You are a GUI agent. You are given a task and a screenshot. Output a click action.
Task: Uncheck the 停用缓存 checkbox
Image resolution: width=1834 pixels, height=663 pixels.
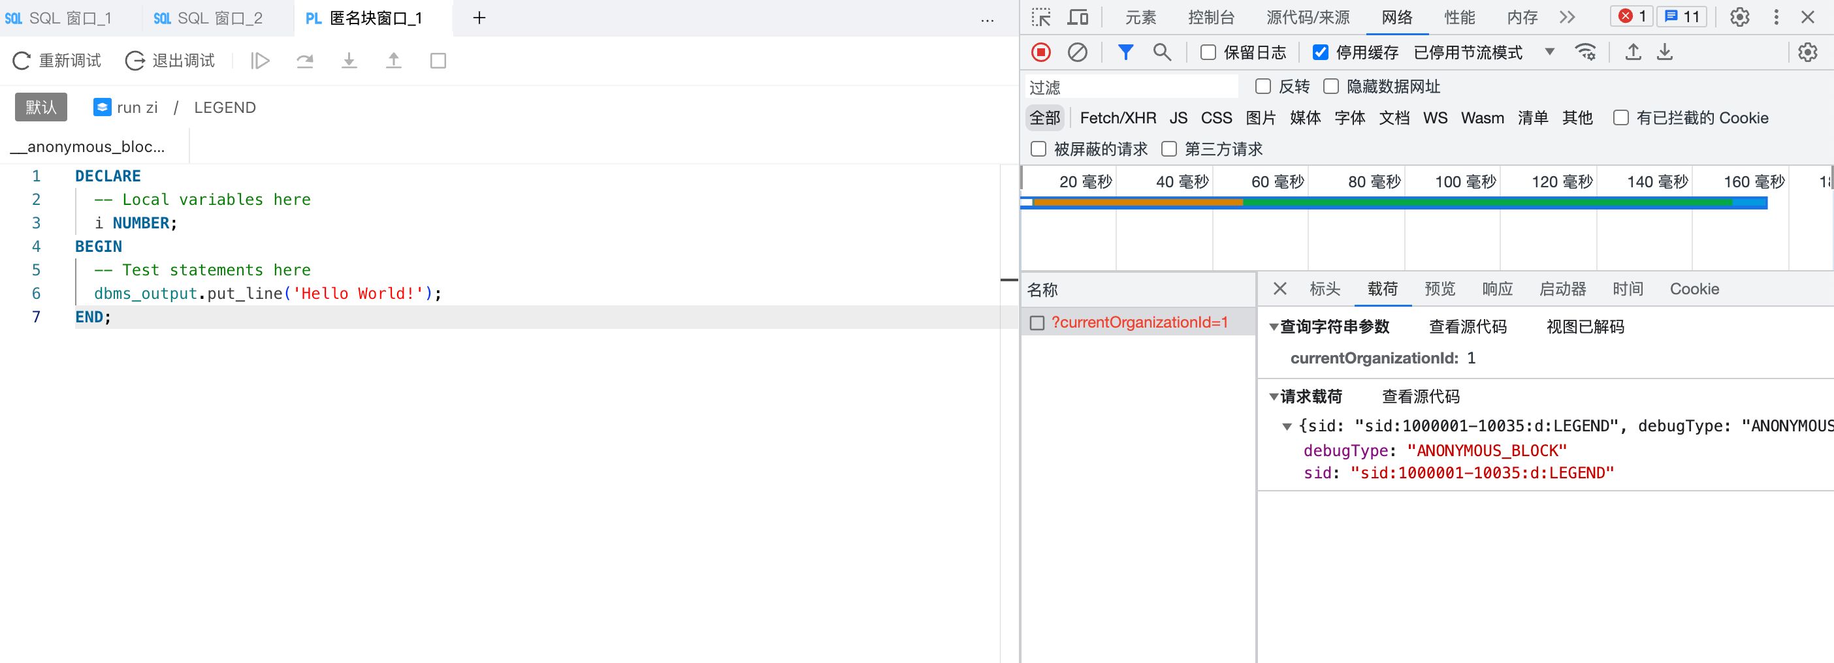tap(1321, 52)
